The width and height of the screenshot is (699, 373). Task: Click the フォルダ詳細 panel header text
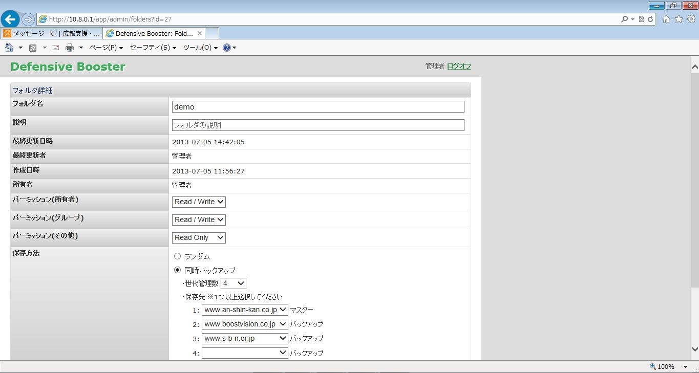pyautogui.click(x=32, y=91)
